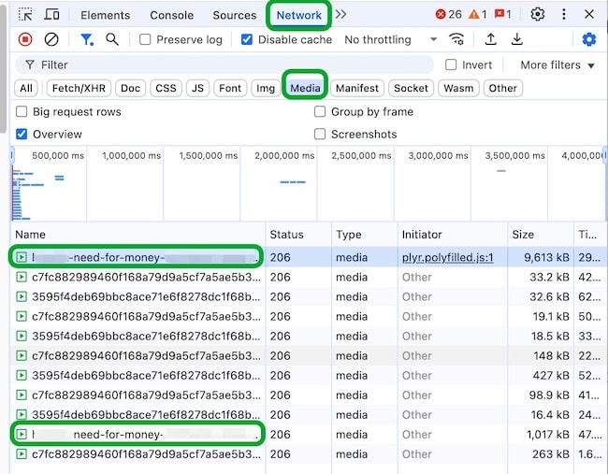Uncheck the Disable cache checkbox
608x474 pixels.
click(247, 40)
